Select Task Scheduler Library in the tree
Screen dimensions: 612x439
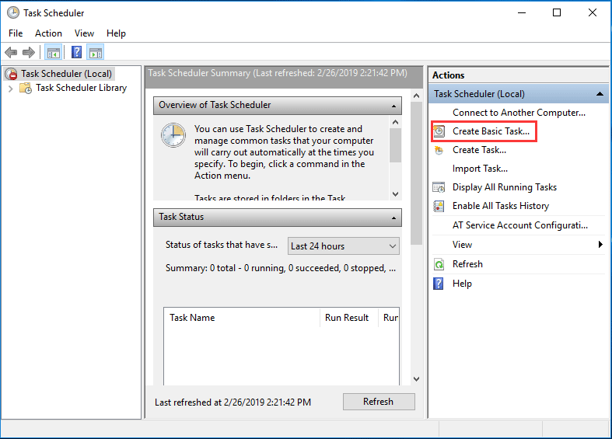[x=81, y=88]
